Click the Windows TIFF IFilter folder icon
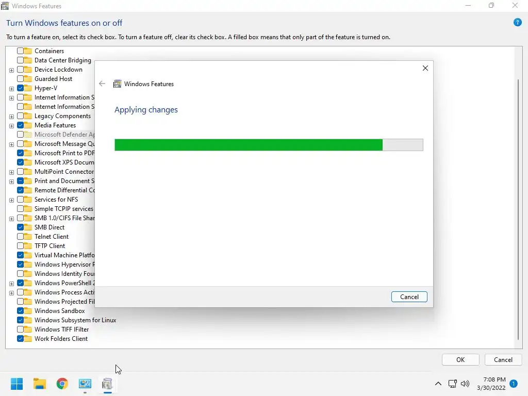Screen dimensions: 528x396 click(x=28, y=329)
